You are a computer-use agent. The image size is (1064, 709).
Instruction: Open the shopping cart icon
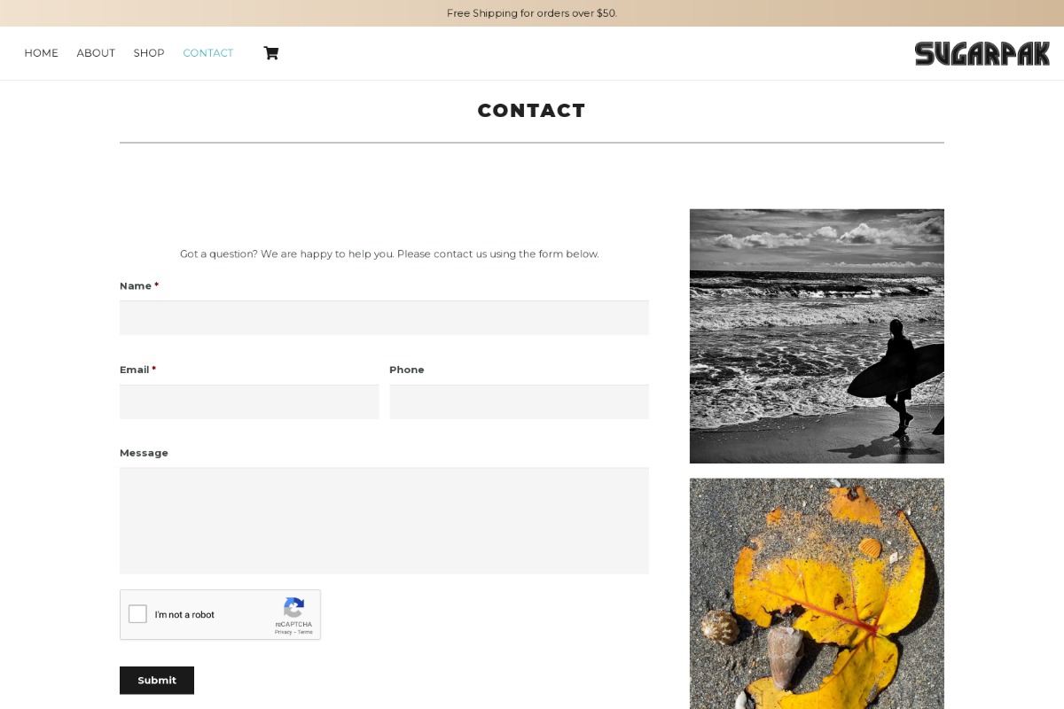click(x=270, y=53)
